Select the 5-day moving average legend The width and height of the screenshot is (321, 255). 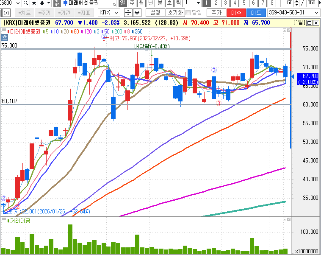pyautogui.click(x=46, y=31)
